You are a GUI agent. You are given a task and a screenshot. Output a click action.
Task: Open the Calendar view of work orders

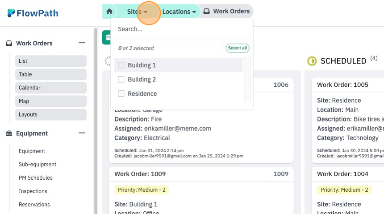(51, 88)
